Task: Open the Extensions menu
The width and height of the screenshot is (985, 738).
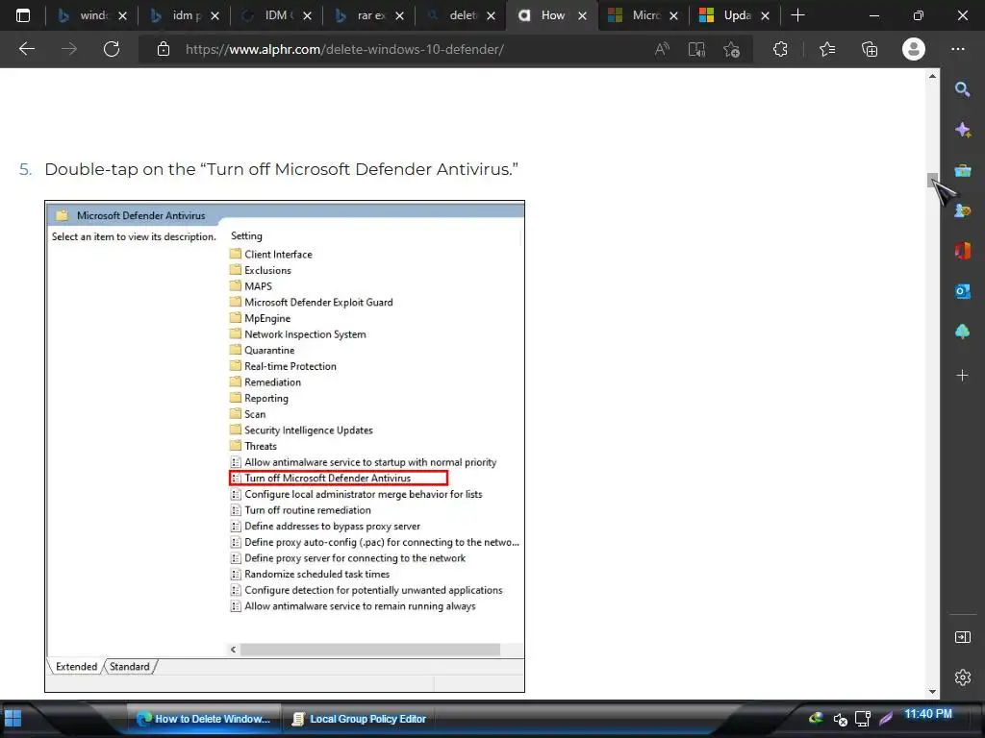Action: 780,49
